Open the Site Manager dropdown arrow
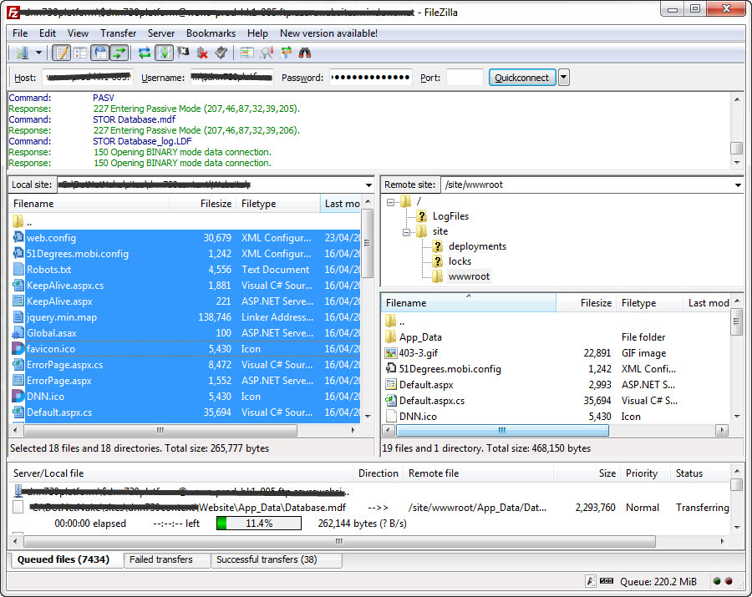Image resolution: width=752 pixels, height=597 pixels. click(38, 53)
